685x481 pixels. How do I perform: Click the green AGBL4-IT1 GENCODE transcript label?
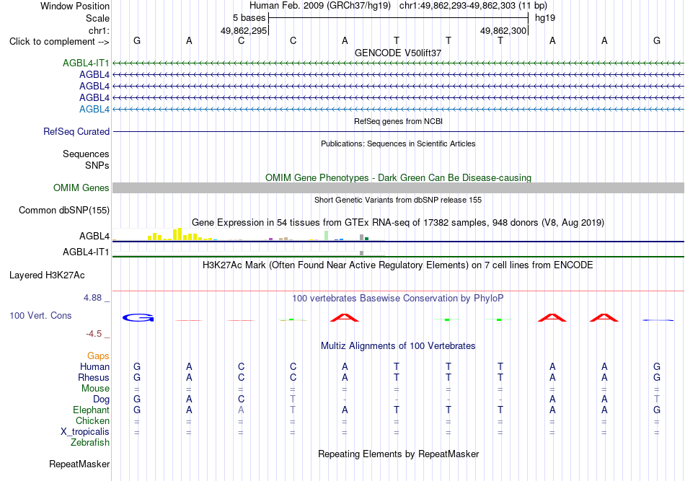point(86,63)
